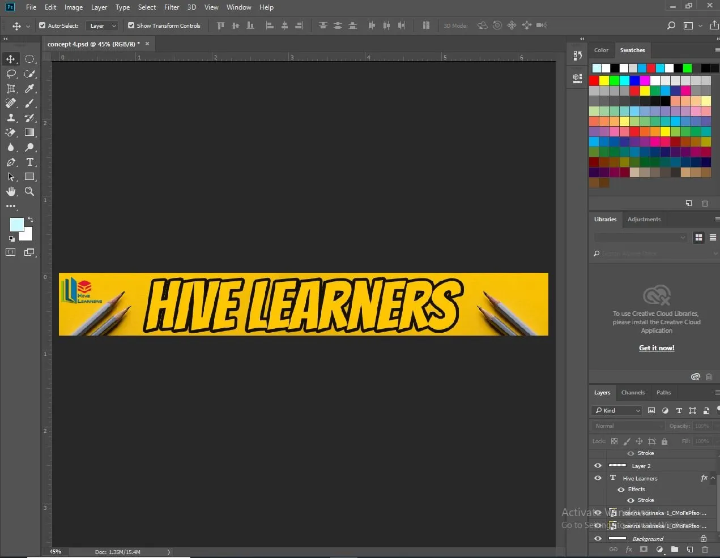720x558 pixels.
Task: Open Move tool preset picker arrow
Action: [28, 26]
